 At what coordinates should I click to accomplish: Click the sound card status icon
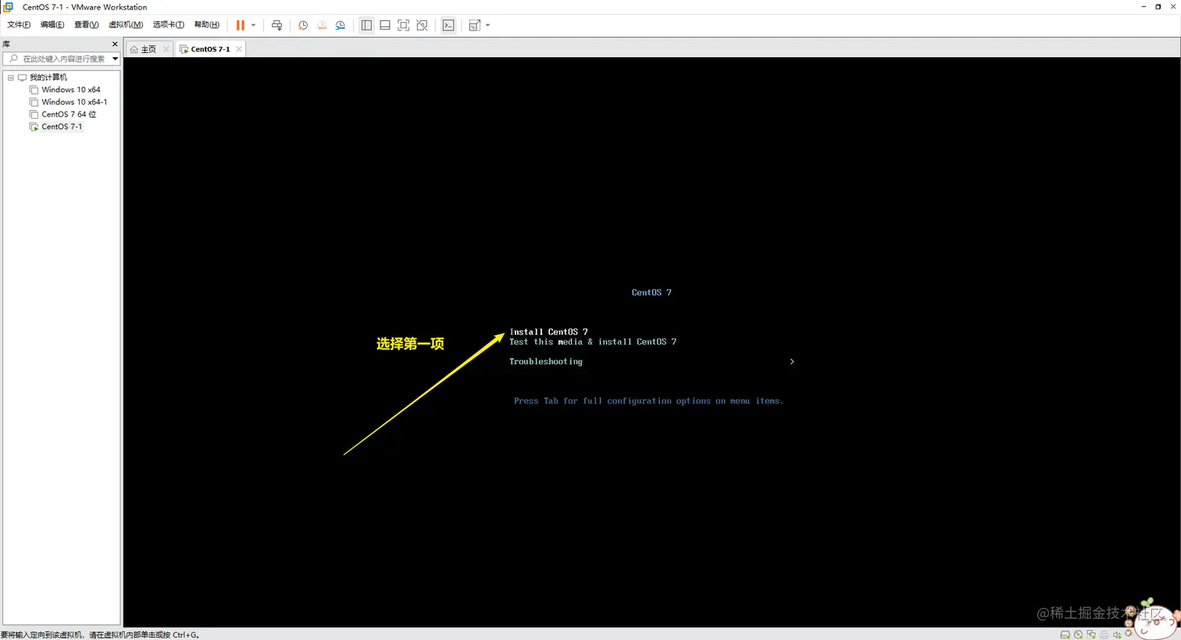pos(1117,635)
